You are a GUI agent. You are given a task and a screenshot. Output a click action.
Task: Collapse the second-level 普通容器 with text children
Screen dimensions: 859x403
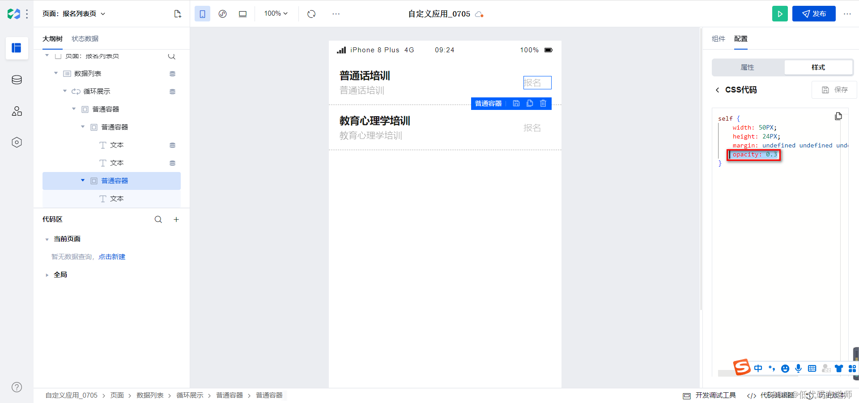83,127
